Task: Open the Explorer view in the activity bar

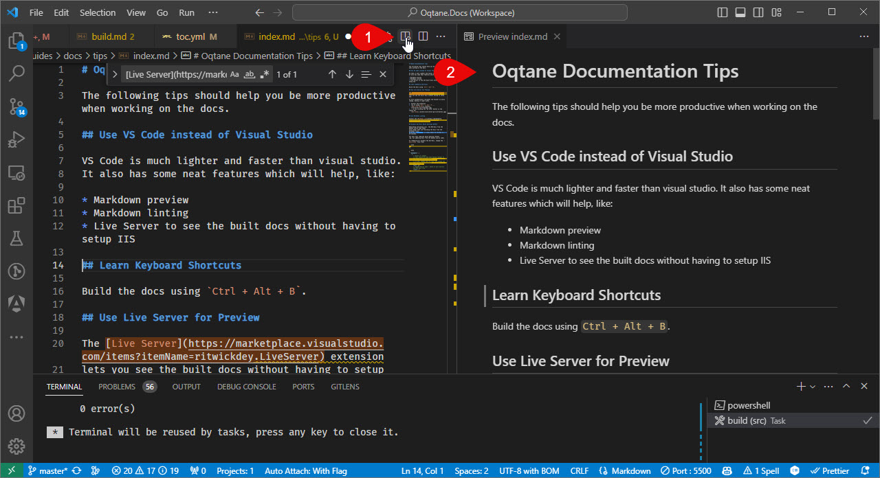Action: click(16, 41)
